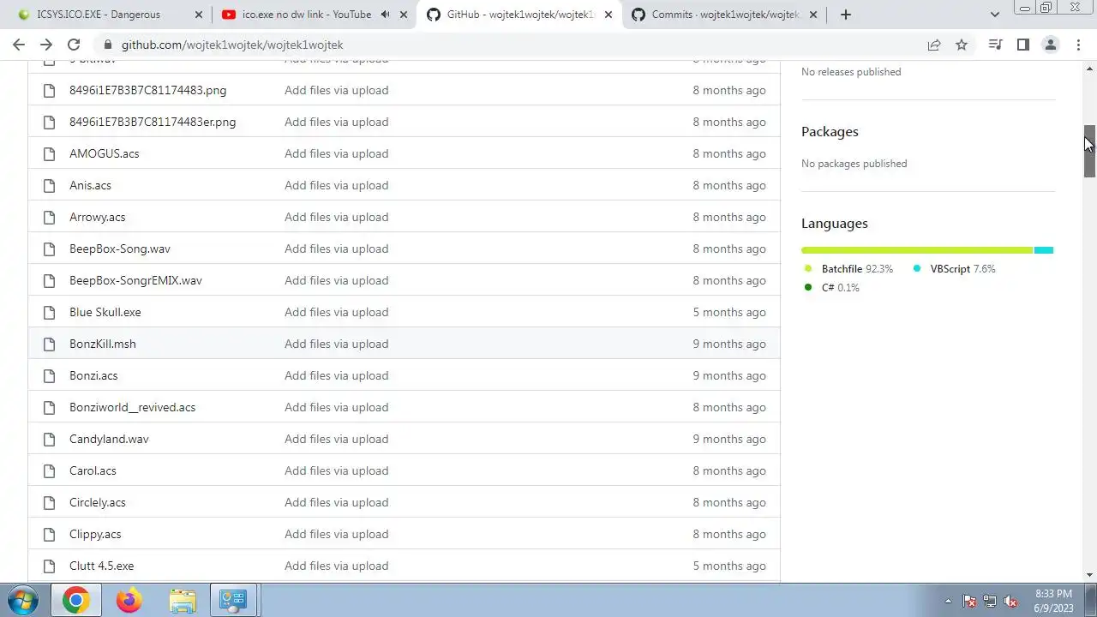
Task: Close the ICSYS.ICO.EXE tab
Action: point(199,15)
